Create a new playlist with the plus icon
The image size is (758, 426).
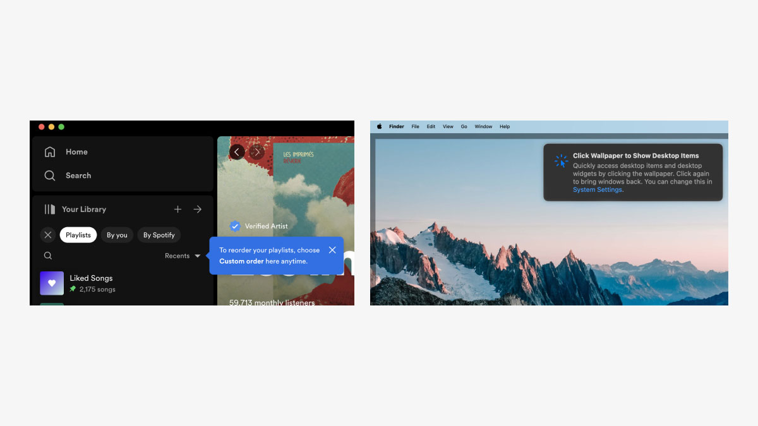click(x=177, y=209)
